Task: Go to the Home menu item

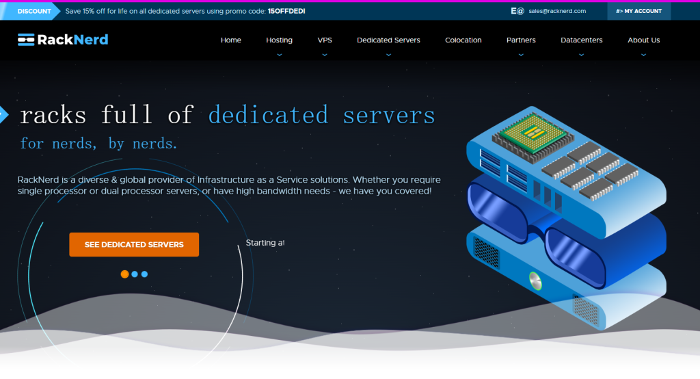Action: [x=230, y=40]
